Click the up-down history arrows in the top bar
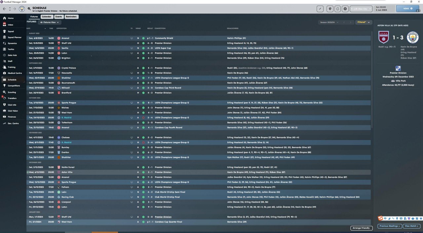Viewport: 423px width, 233px height. point(10,9)
